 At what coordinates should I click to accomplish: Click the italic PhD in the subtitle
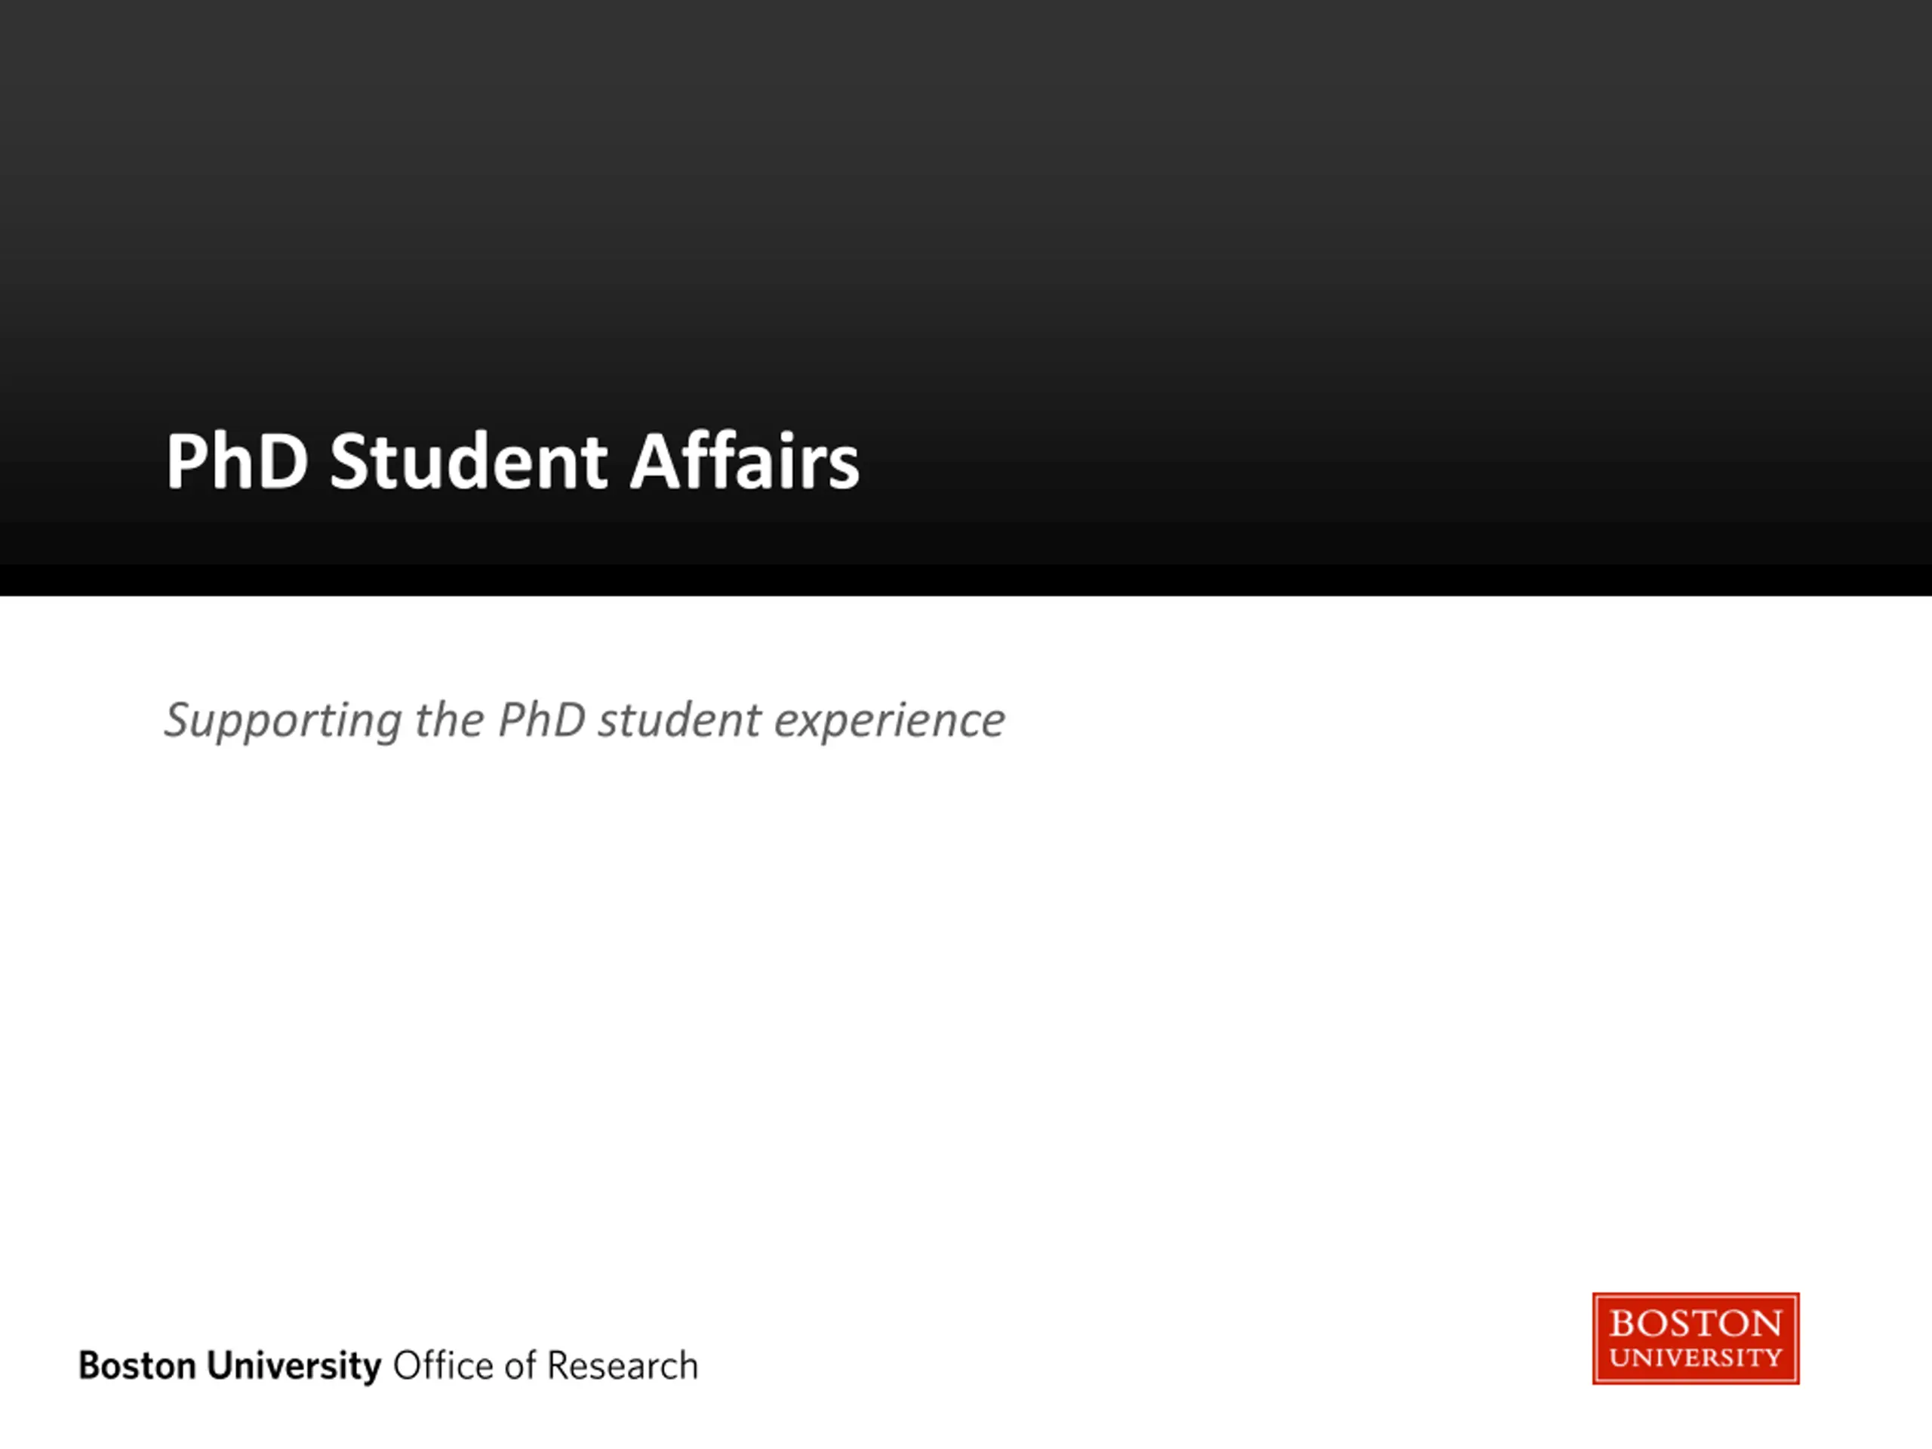(x=540, y=721)
